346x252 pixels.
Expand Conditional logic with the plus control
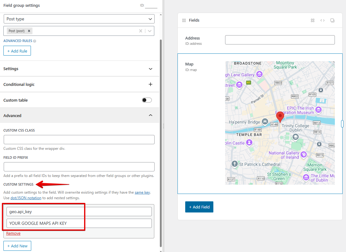pyautogui.click(x=151, y=84)
